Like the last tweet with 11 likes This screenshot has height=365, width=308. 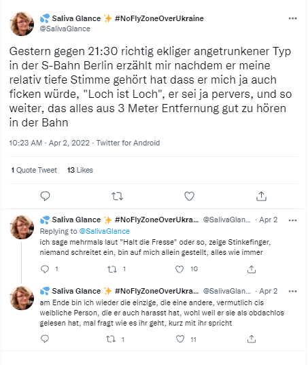pyautogui.click(x=180, y=339)
